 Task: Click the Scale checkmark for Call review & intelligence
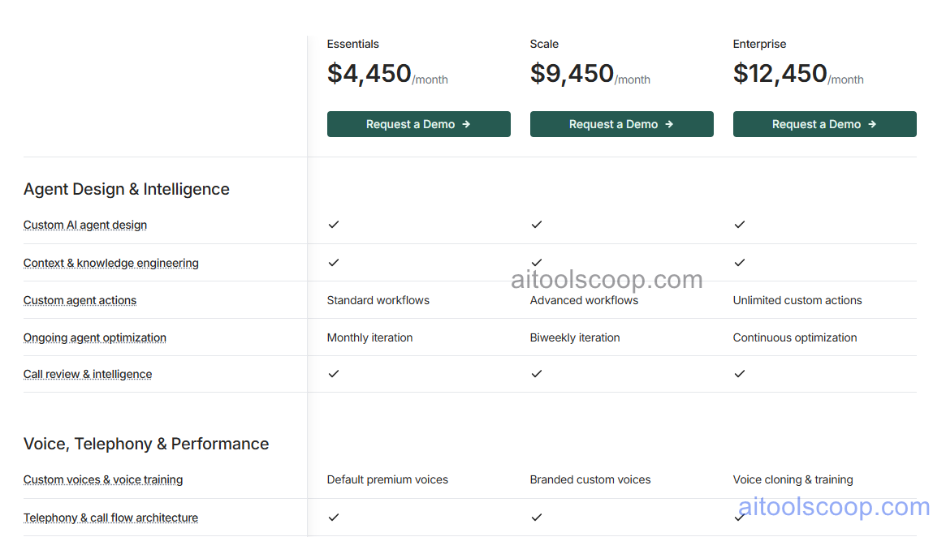(x=537, y=374)
